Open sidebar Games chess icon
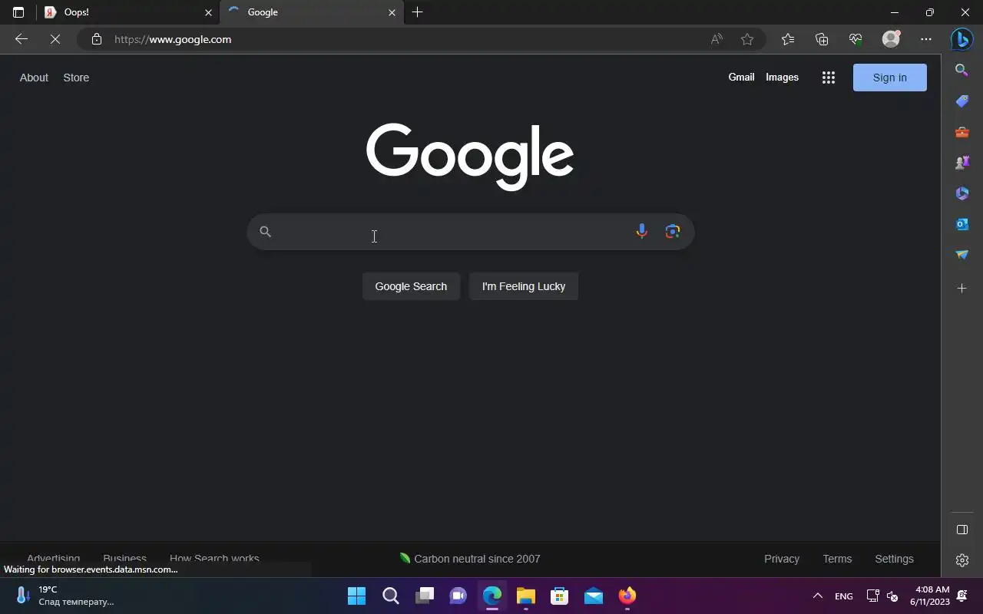This screenshot has width=983, height=614. (x=962, y=163)
